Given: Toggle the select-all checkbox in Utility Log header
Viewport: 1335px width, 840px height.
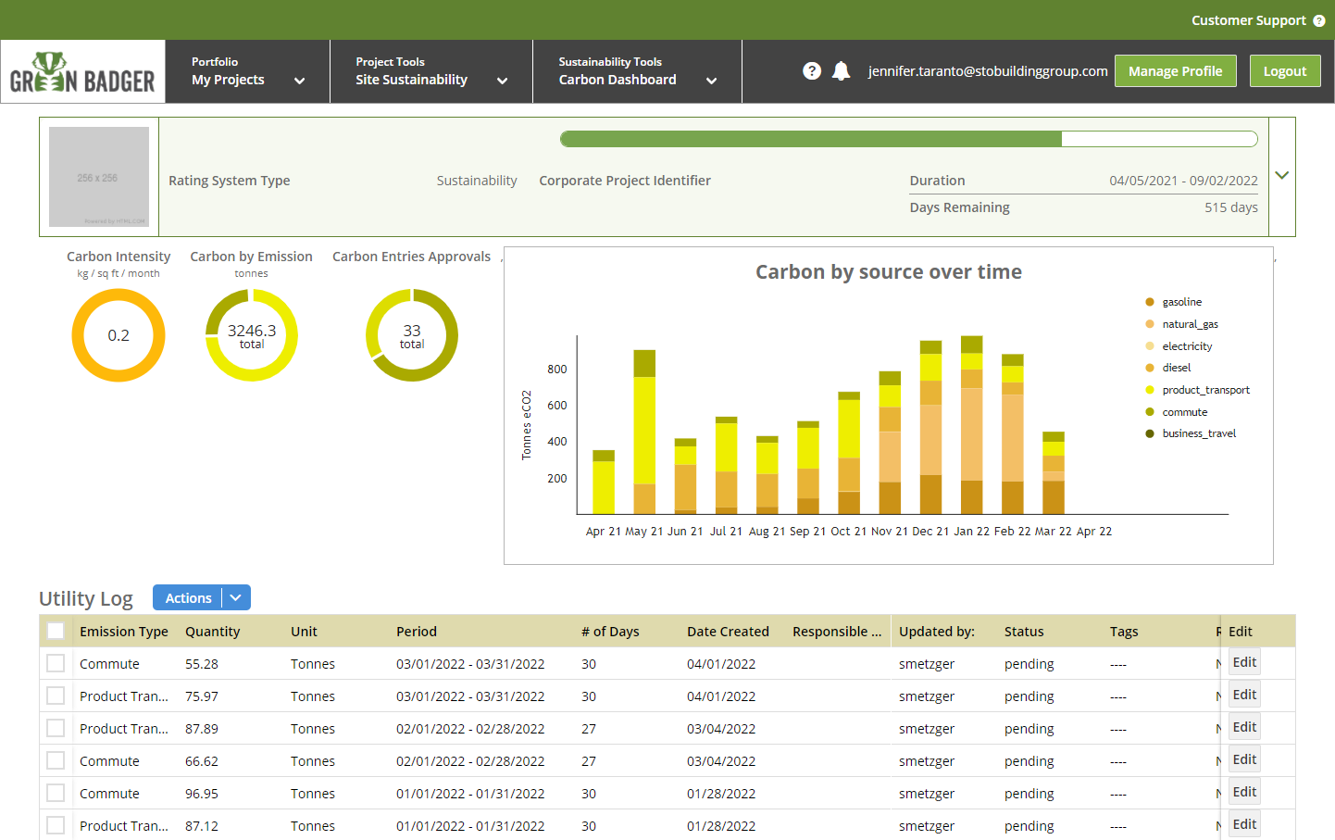Looking at the screenshot, I should tap(56, 631).
